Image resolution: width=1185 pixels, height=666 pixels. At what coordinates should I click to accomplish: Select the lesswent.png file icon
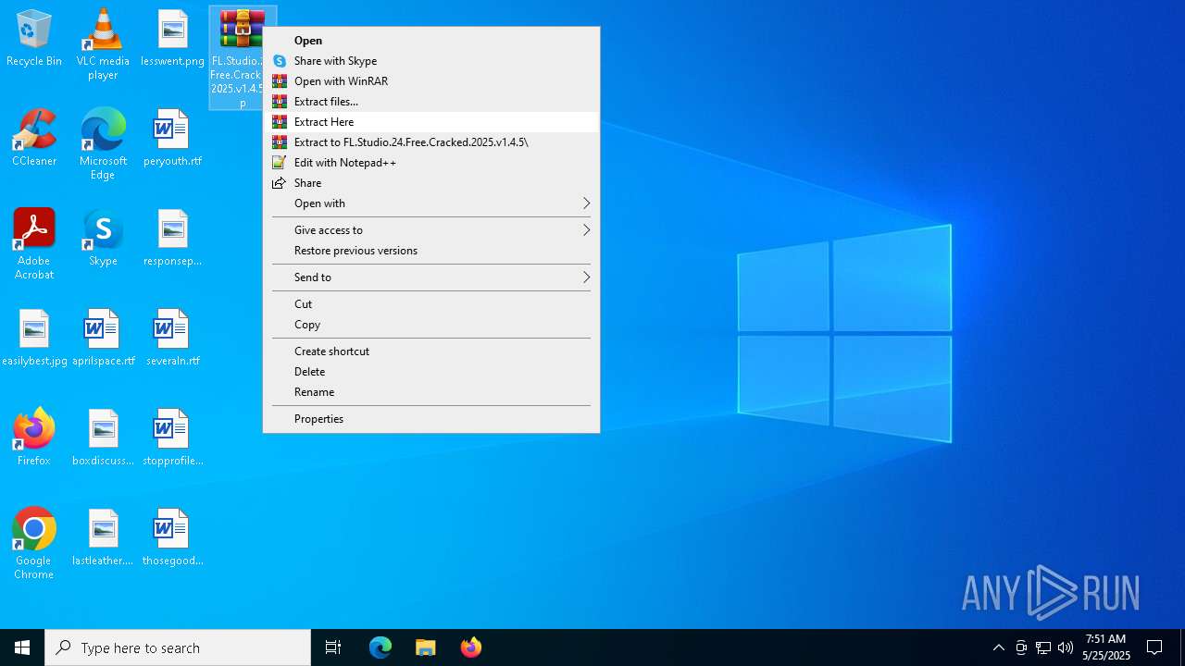172,38
